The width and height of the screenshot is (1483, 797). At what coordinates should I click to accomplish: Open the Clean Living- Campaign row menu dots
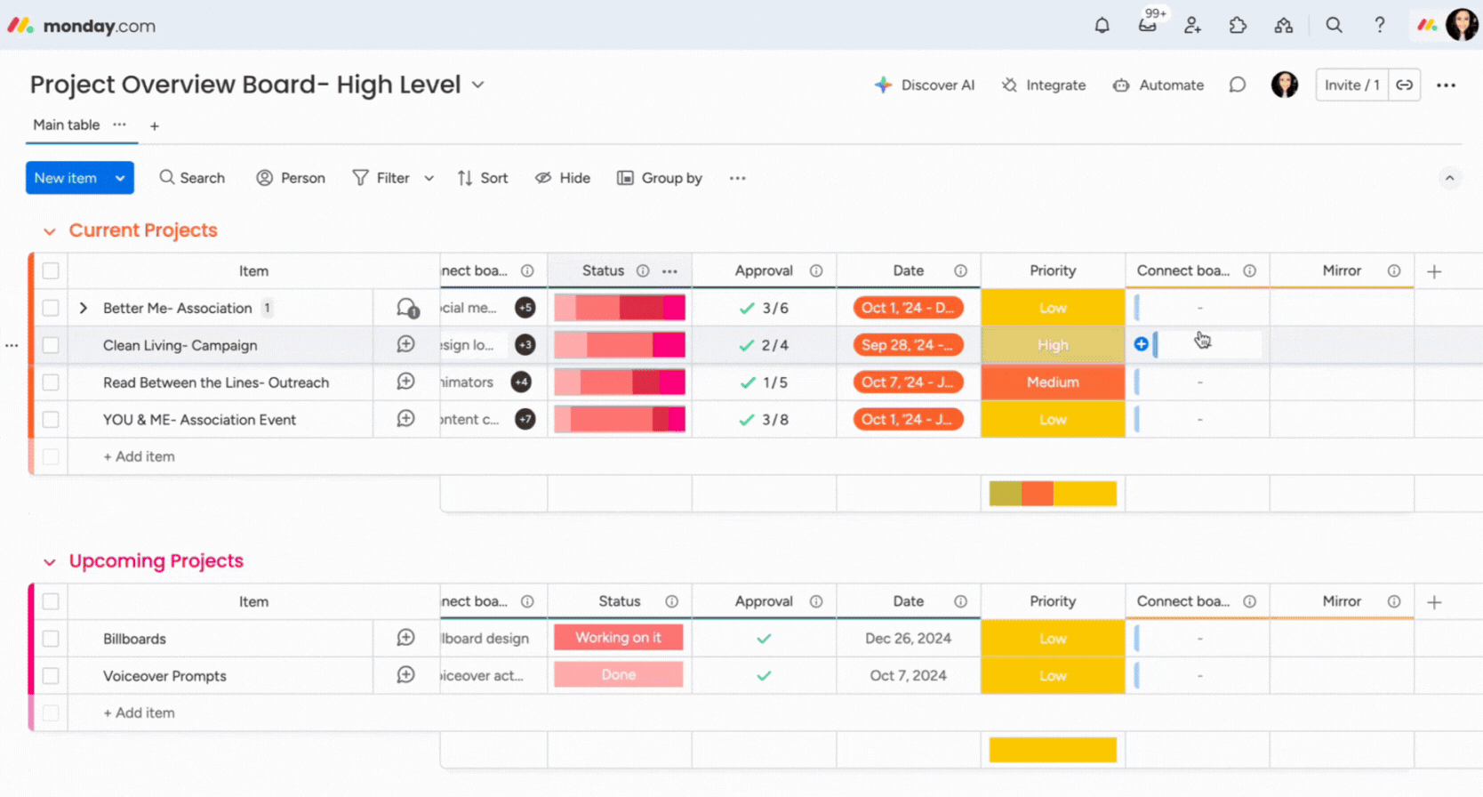(12, 345)
